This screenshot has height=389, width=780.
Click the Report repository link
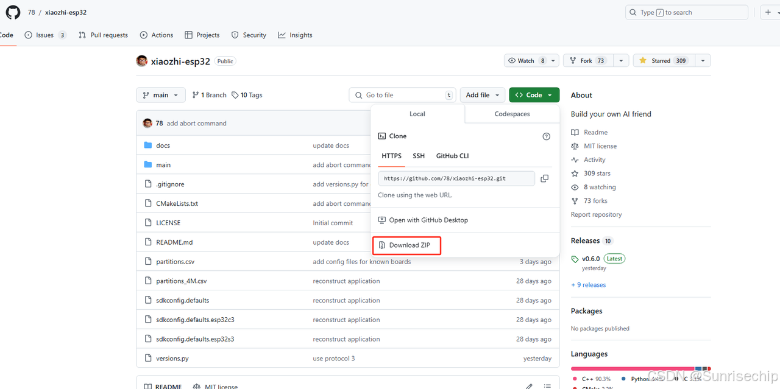tap(596, 214)
